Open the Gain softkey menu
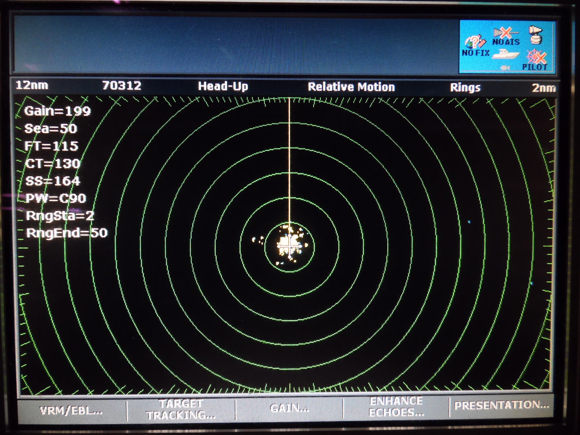The width and height of the screenshot is (580, 435). tap(289, 408)
